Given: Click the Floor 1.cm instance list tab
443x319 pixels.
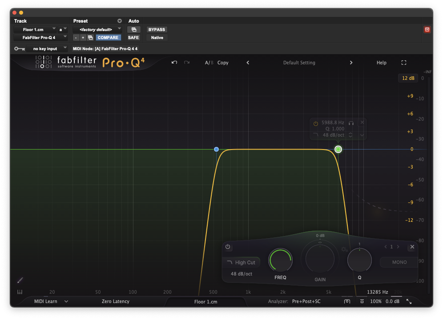Looking at the screenshot, I should (x=205, y=302).
